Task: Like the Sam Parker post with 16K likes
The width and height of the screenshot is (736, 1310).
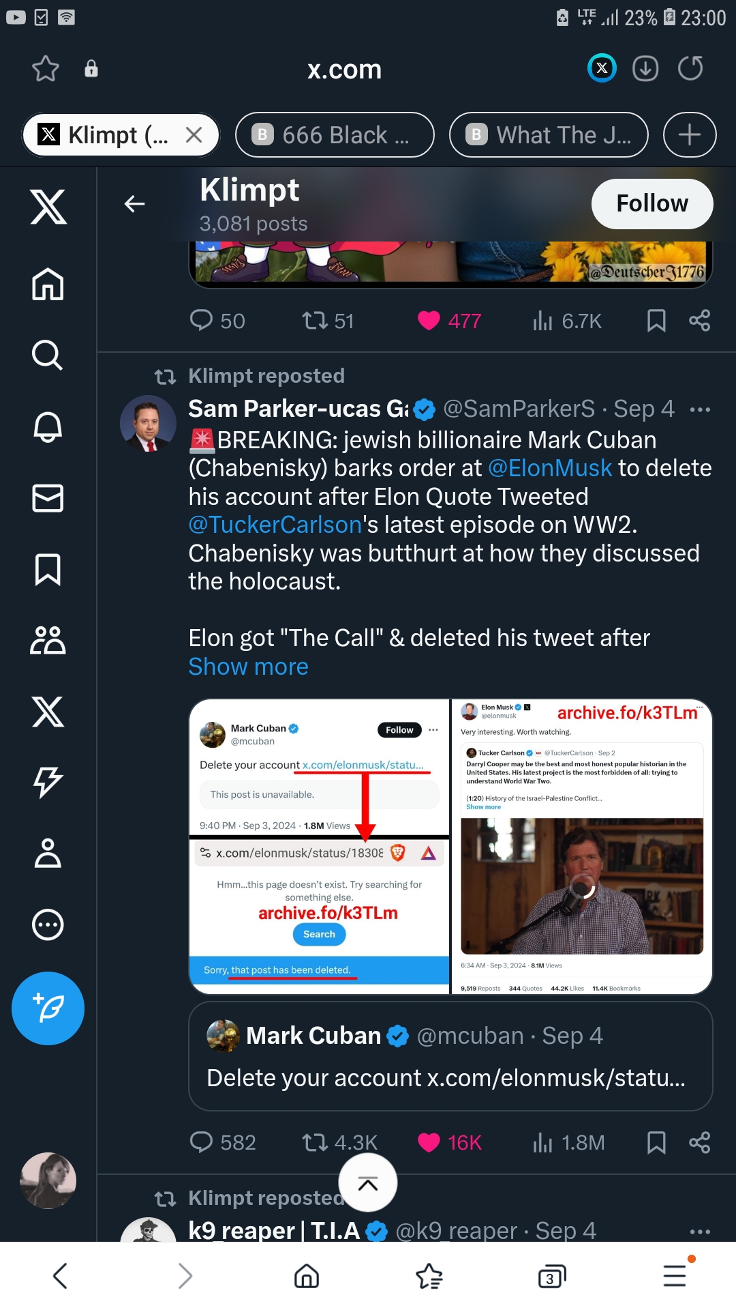Action: coord(429,1142)
